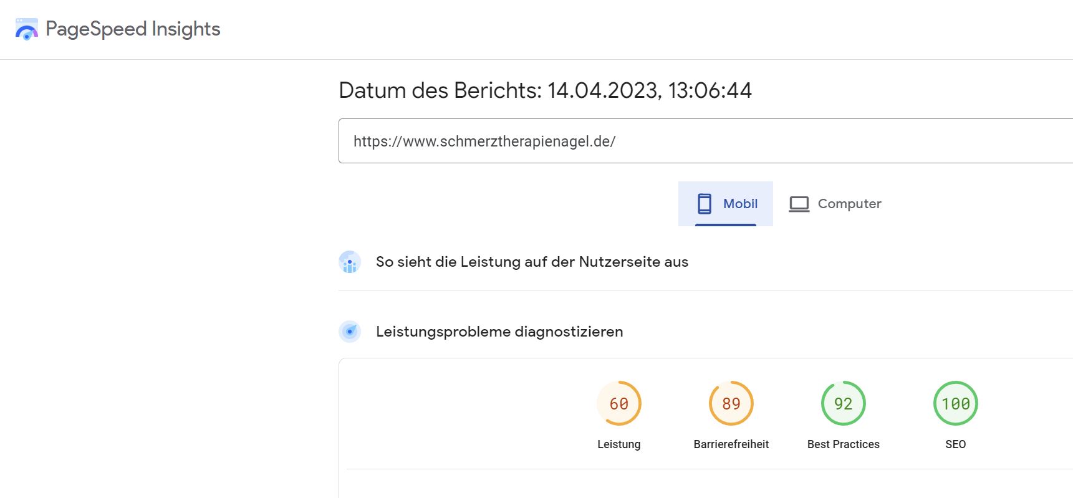This screenshot has width=1073, height=498.
Task: Click the 'Leistung' label
Action: click(619, 444)
